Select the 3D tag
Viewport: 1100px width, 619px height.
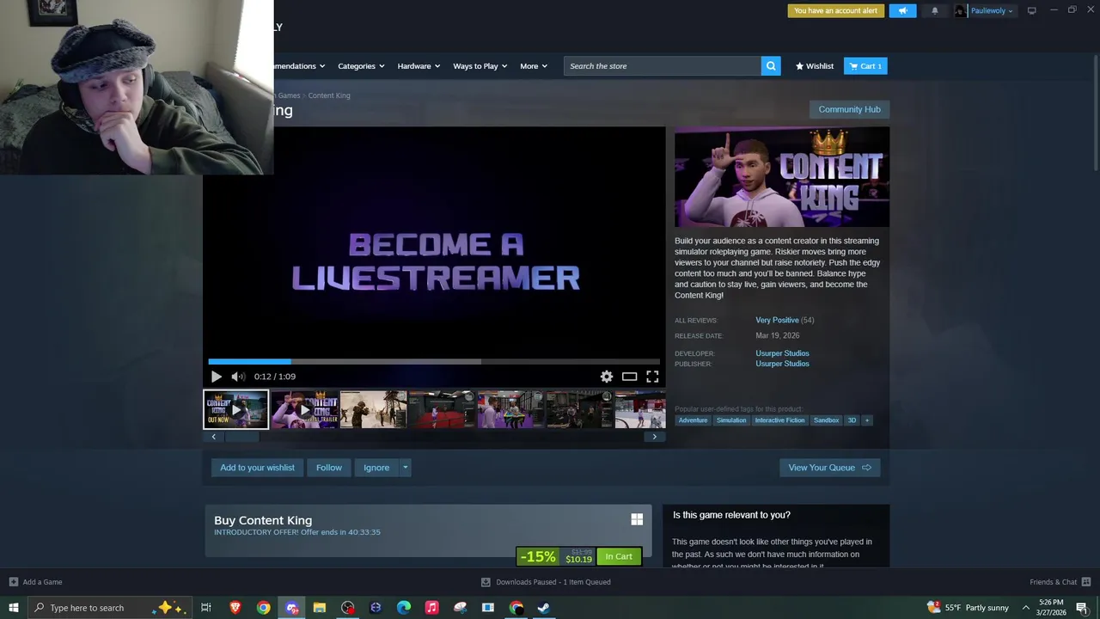click(852, 420)
